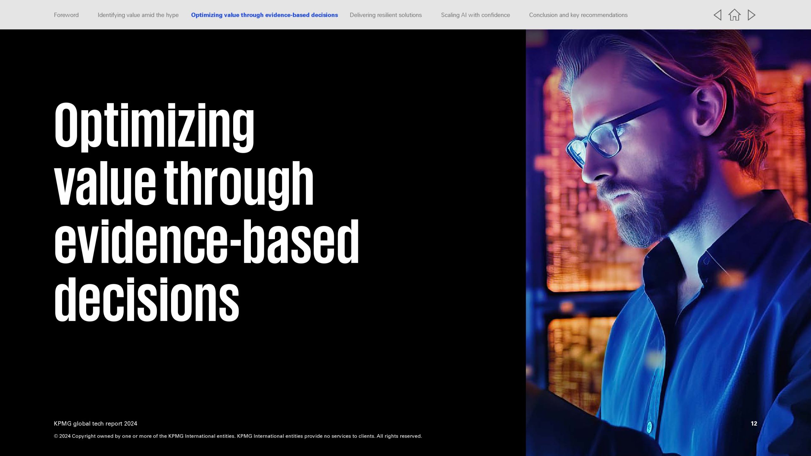Open Conclusion and key recommendations

(578, 15)
